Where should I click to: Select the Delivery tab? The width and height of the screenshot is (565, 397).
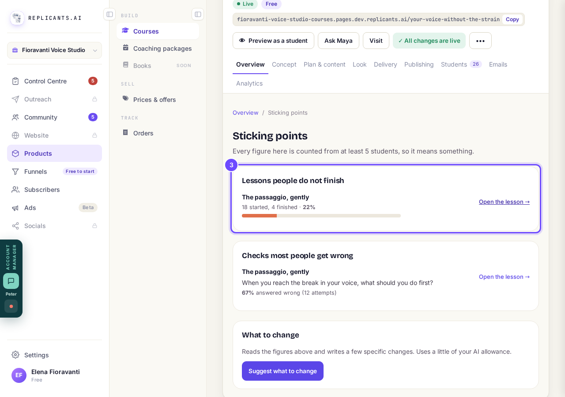[x=385, y=64]
